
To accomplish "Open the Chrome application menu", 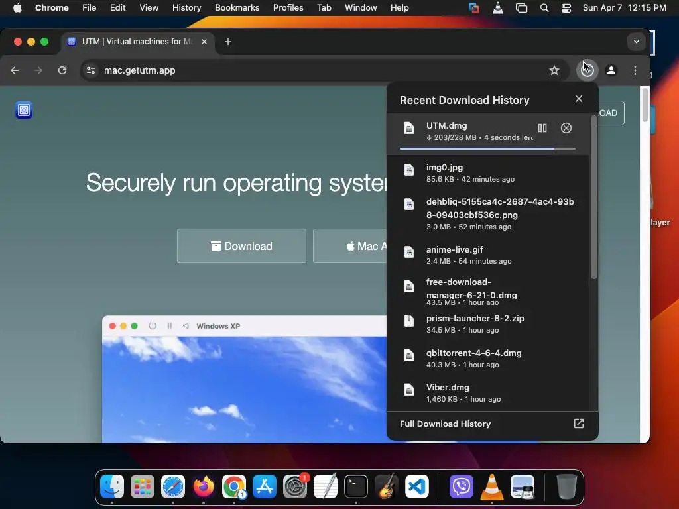I will click(x=52, y=7).
